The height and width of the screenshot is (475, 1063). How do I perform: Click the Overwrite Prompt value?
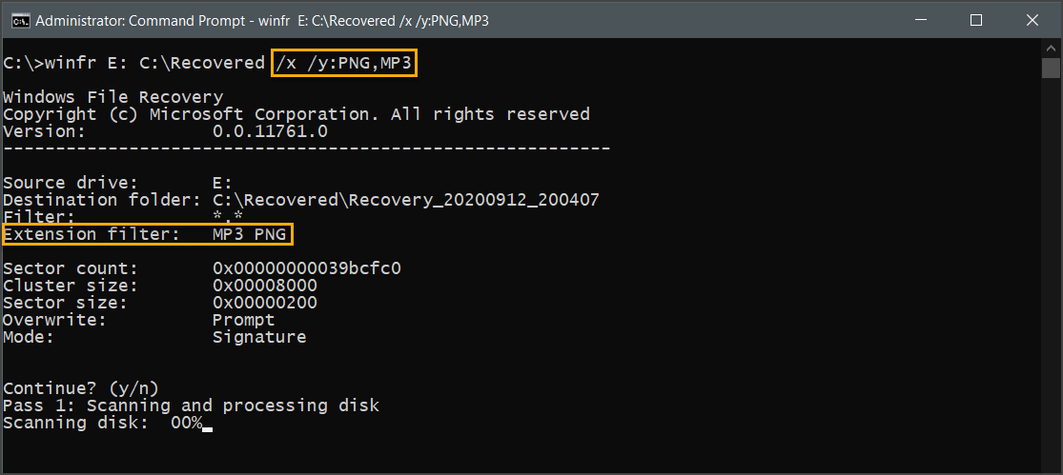[x=244, y=320]
